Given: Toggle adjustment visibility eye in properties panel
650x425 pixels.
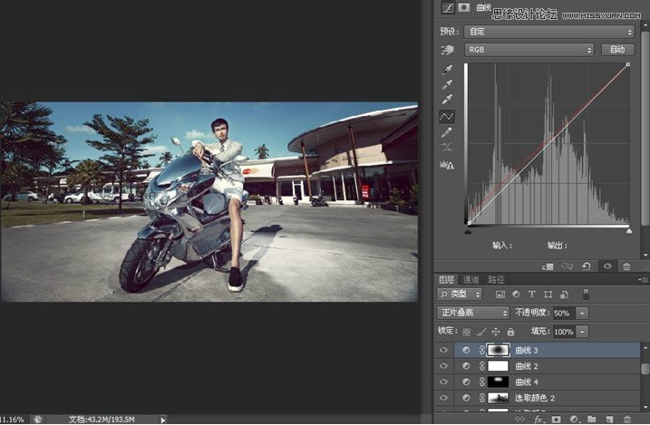Looking at the screenshot, I should click(607, 266).
